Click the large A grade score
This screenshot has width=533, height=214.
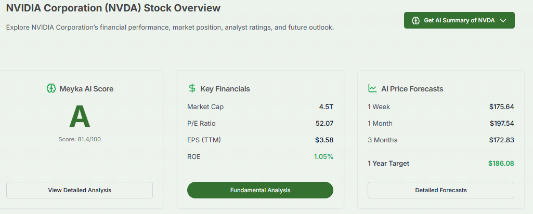click(80, 117)
